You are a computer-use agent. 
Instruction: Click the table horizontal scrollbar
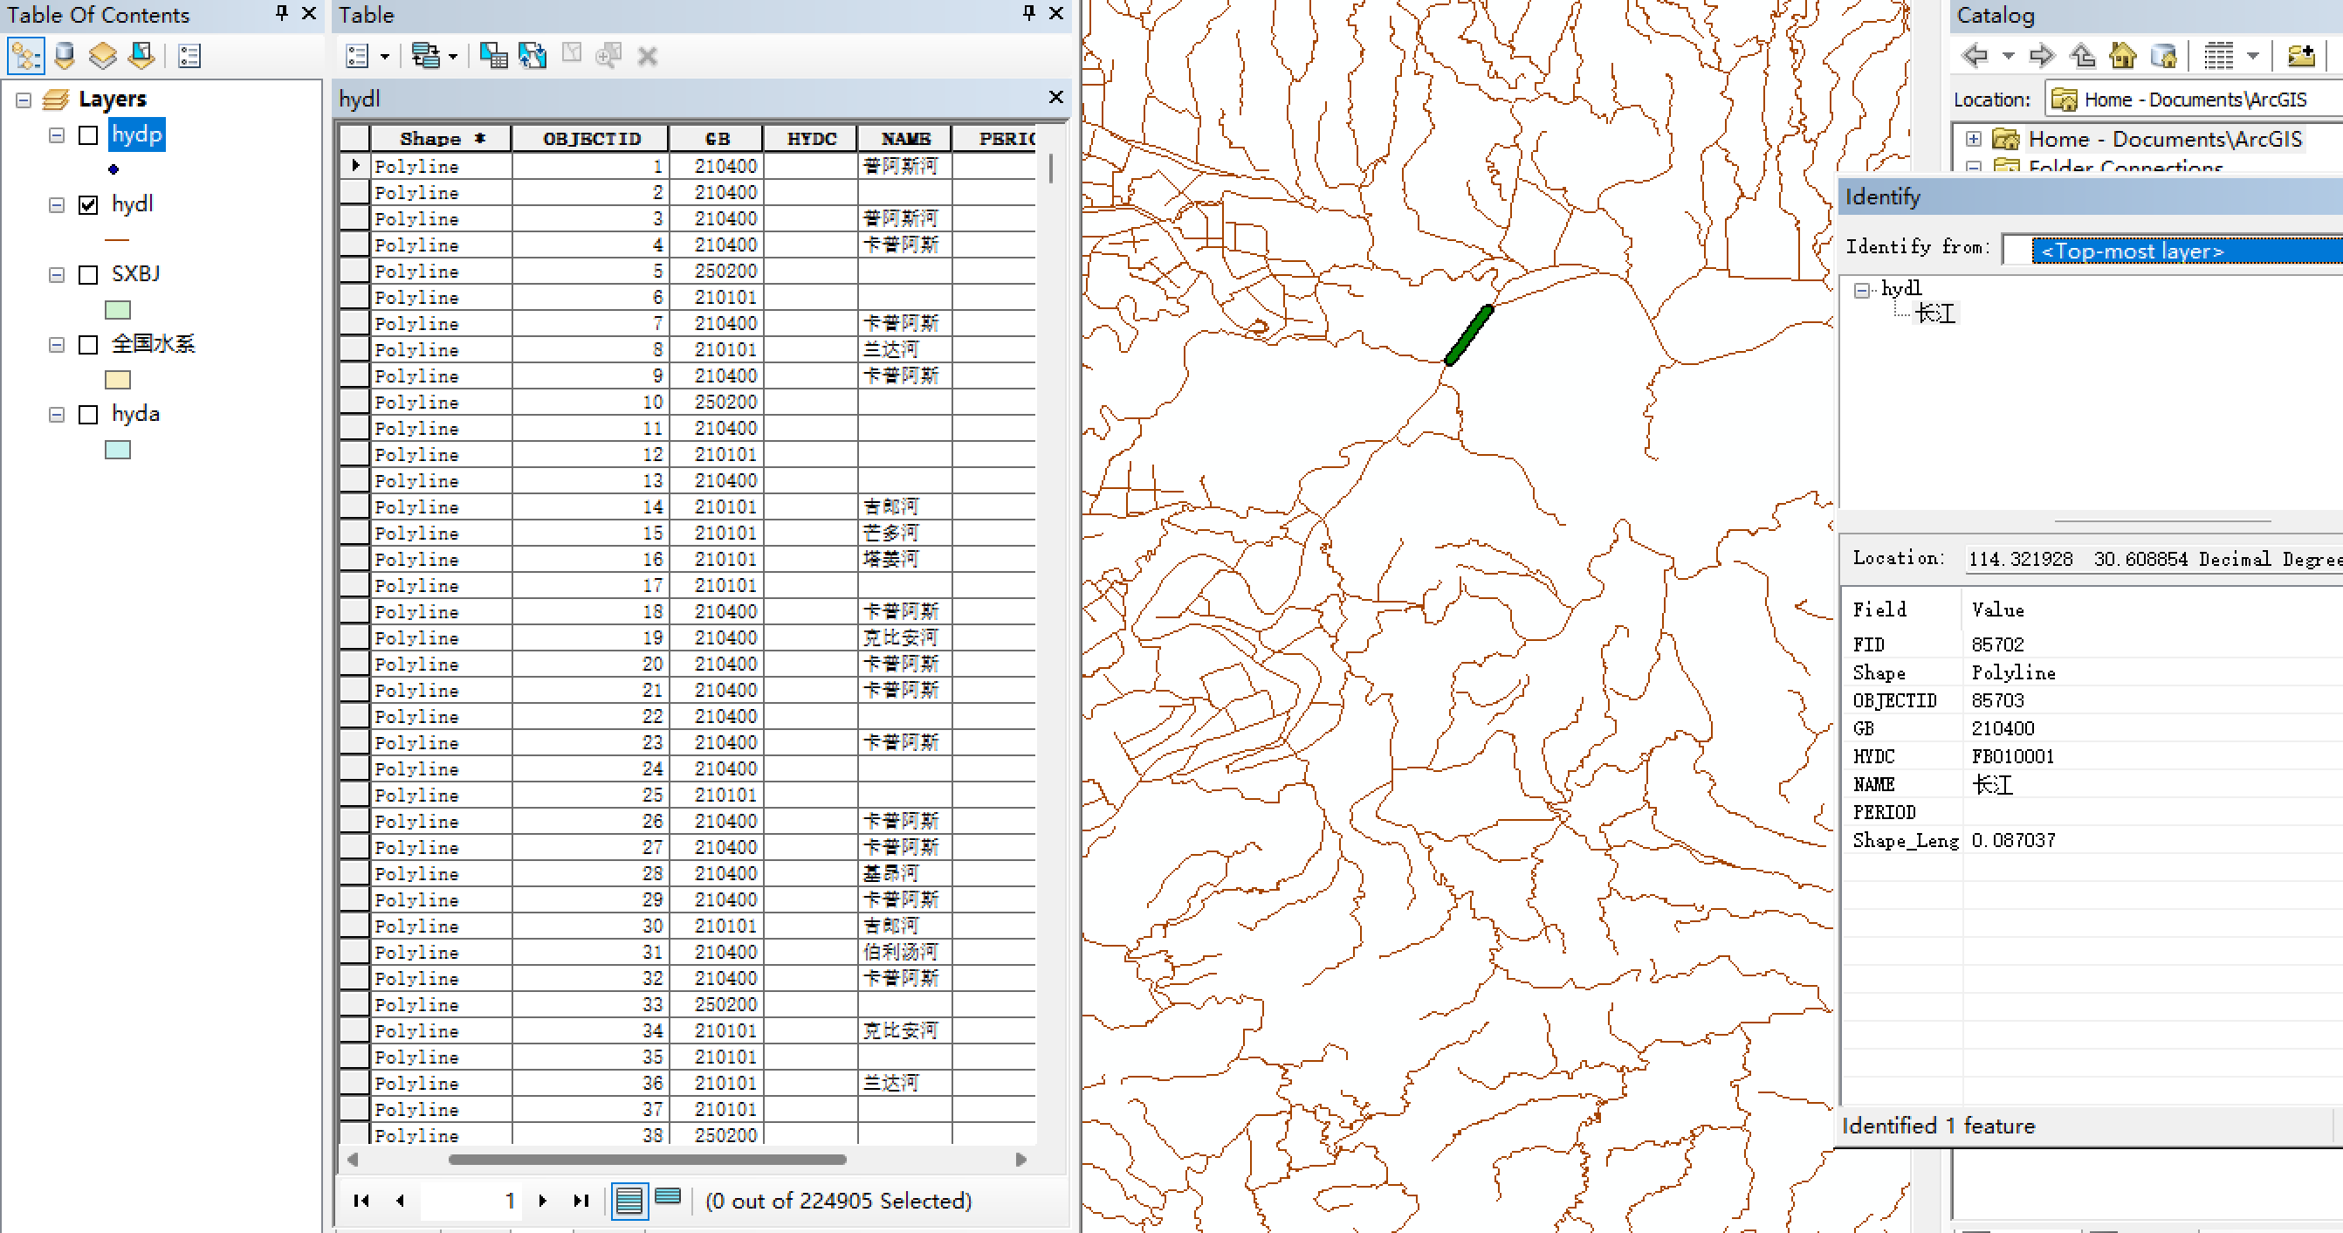tap(647, 1160)
